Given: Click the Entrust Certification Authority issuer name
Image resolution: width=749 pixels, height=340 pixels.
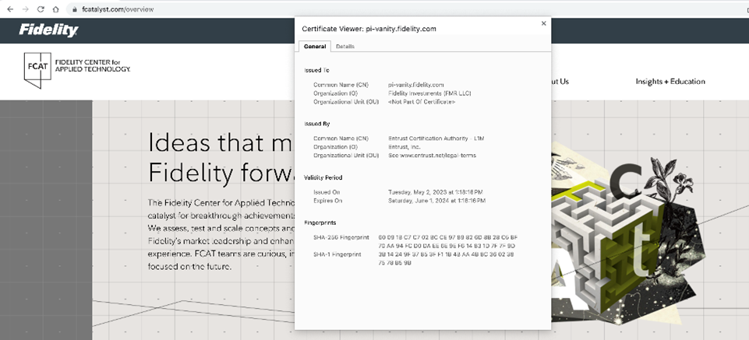Looking at the screenshot, I should coord(436,138).
